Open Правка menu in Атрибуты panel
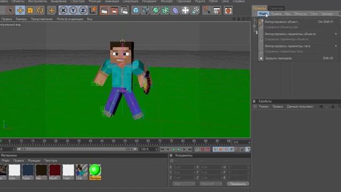The height and width of the screenshot is (192, 341). click(x=278, y=107)
